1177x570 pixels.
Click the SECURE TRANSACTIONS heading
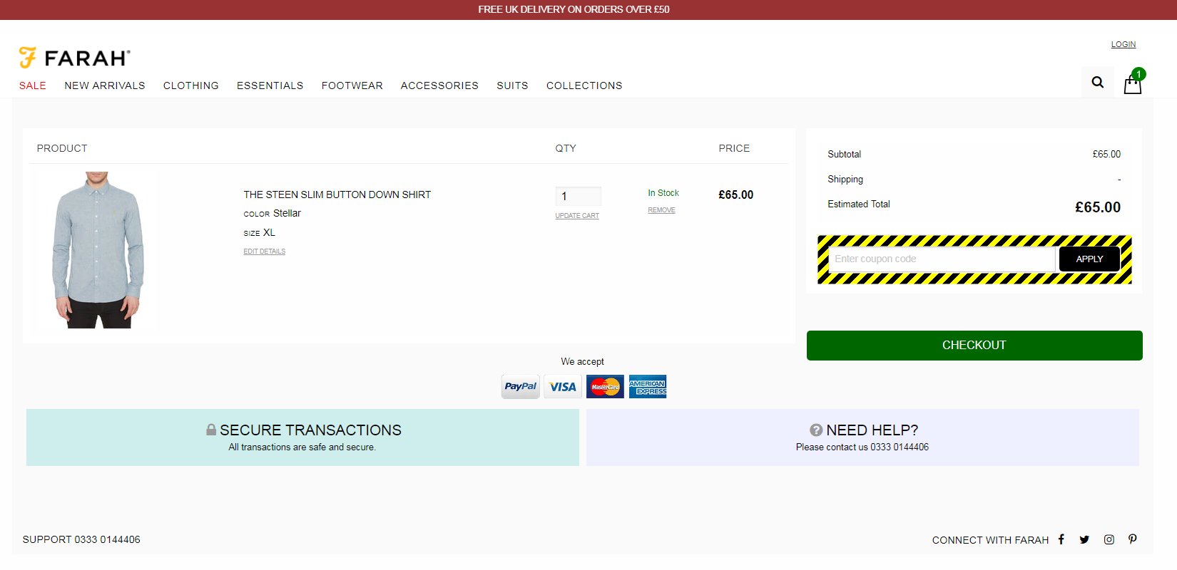310,430
